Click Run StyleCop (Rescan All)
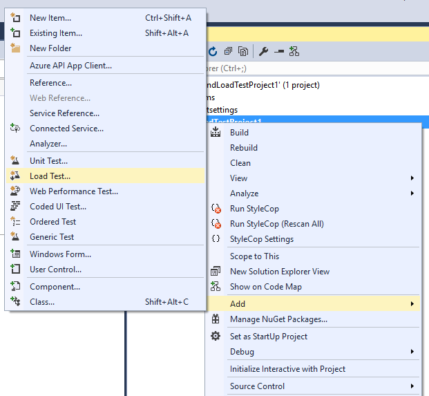The height and width of the screenshot is (396, 429). (x=276, y=224)
